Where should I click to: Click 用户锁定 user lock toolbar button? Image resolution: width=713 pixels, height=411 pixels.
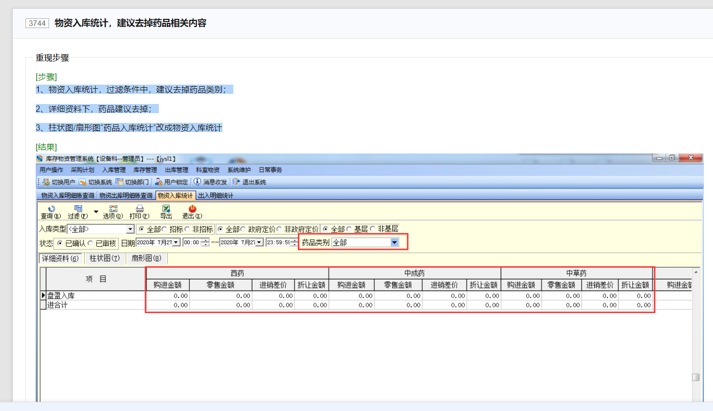pos(171,182)
